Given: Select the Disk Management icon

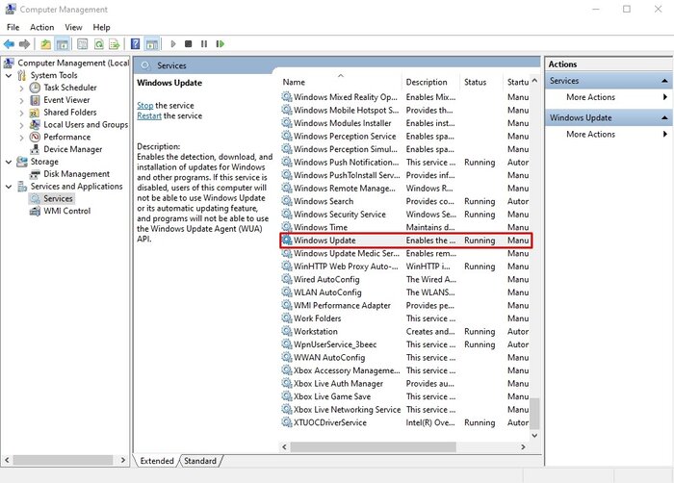Looking at the screenshot, I should click(35, 174).
